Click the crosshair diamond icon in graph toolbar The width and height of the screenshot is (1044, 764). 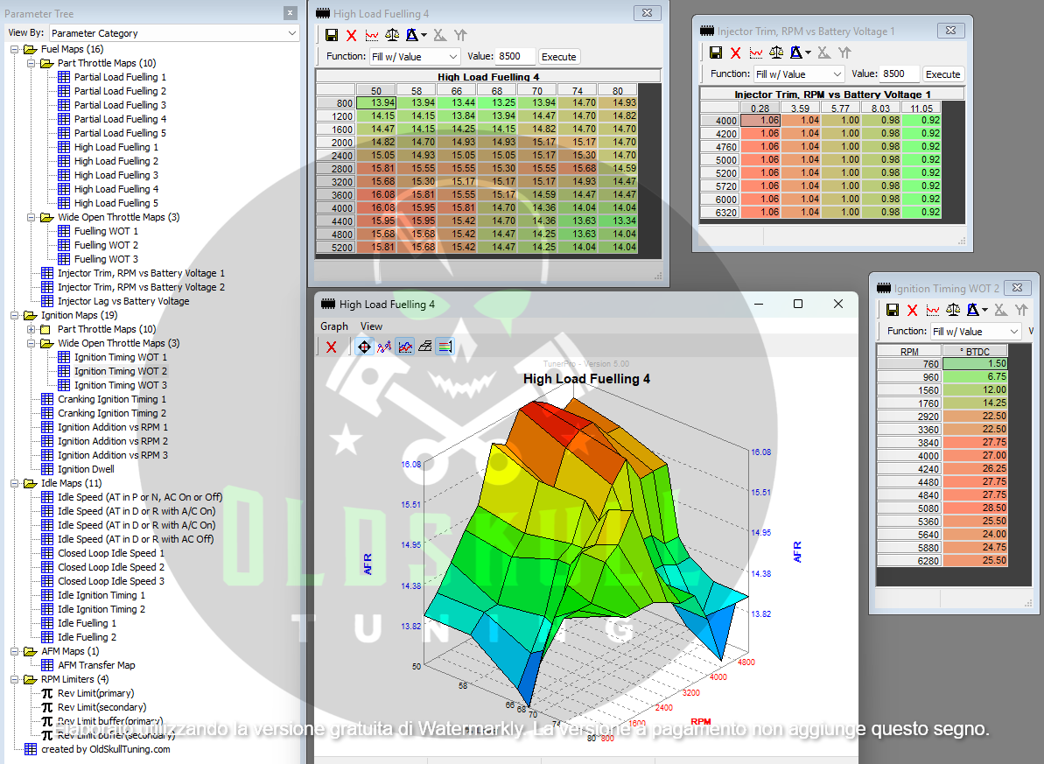(x=364, y=347)
